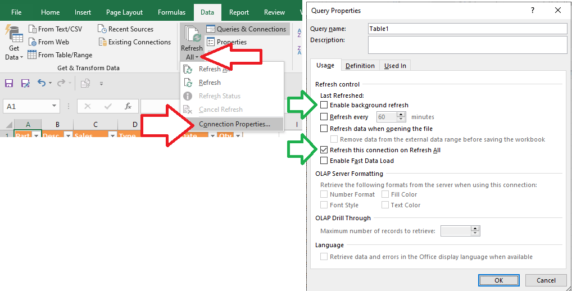Click From Table/Range option
Image resolution: width=572 pixels, height=291 pixels.
click(x=60, y=55)
